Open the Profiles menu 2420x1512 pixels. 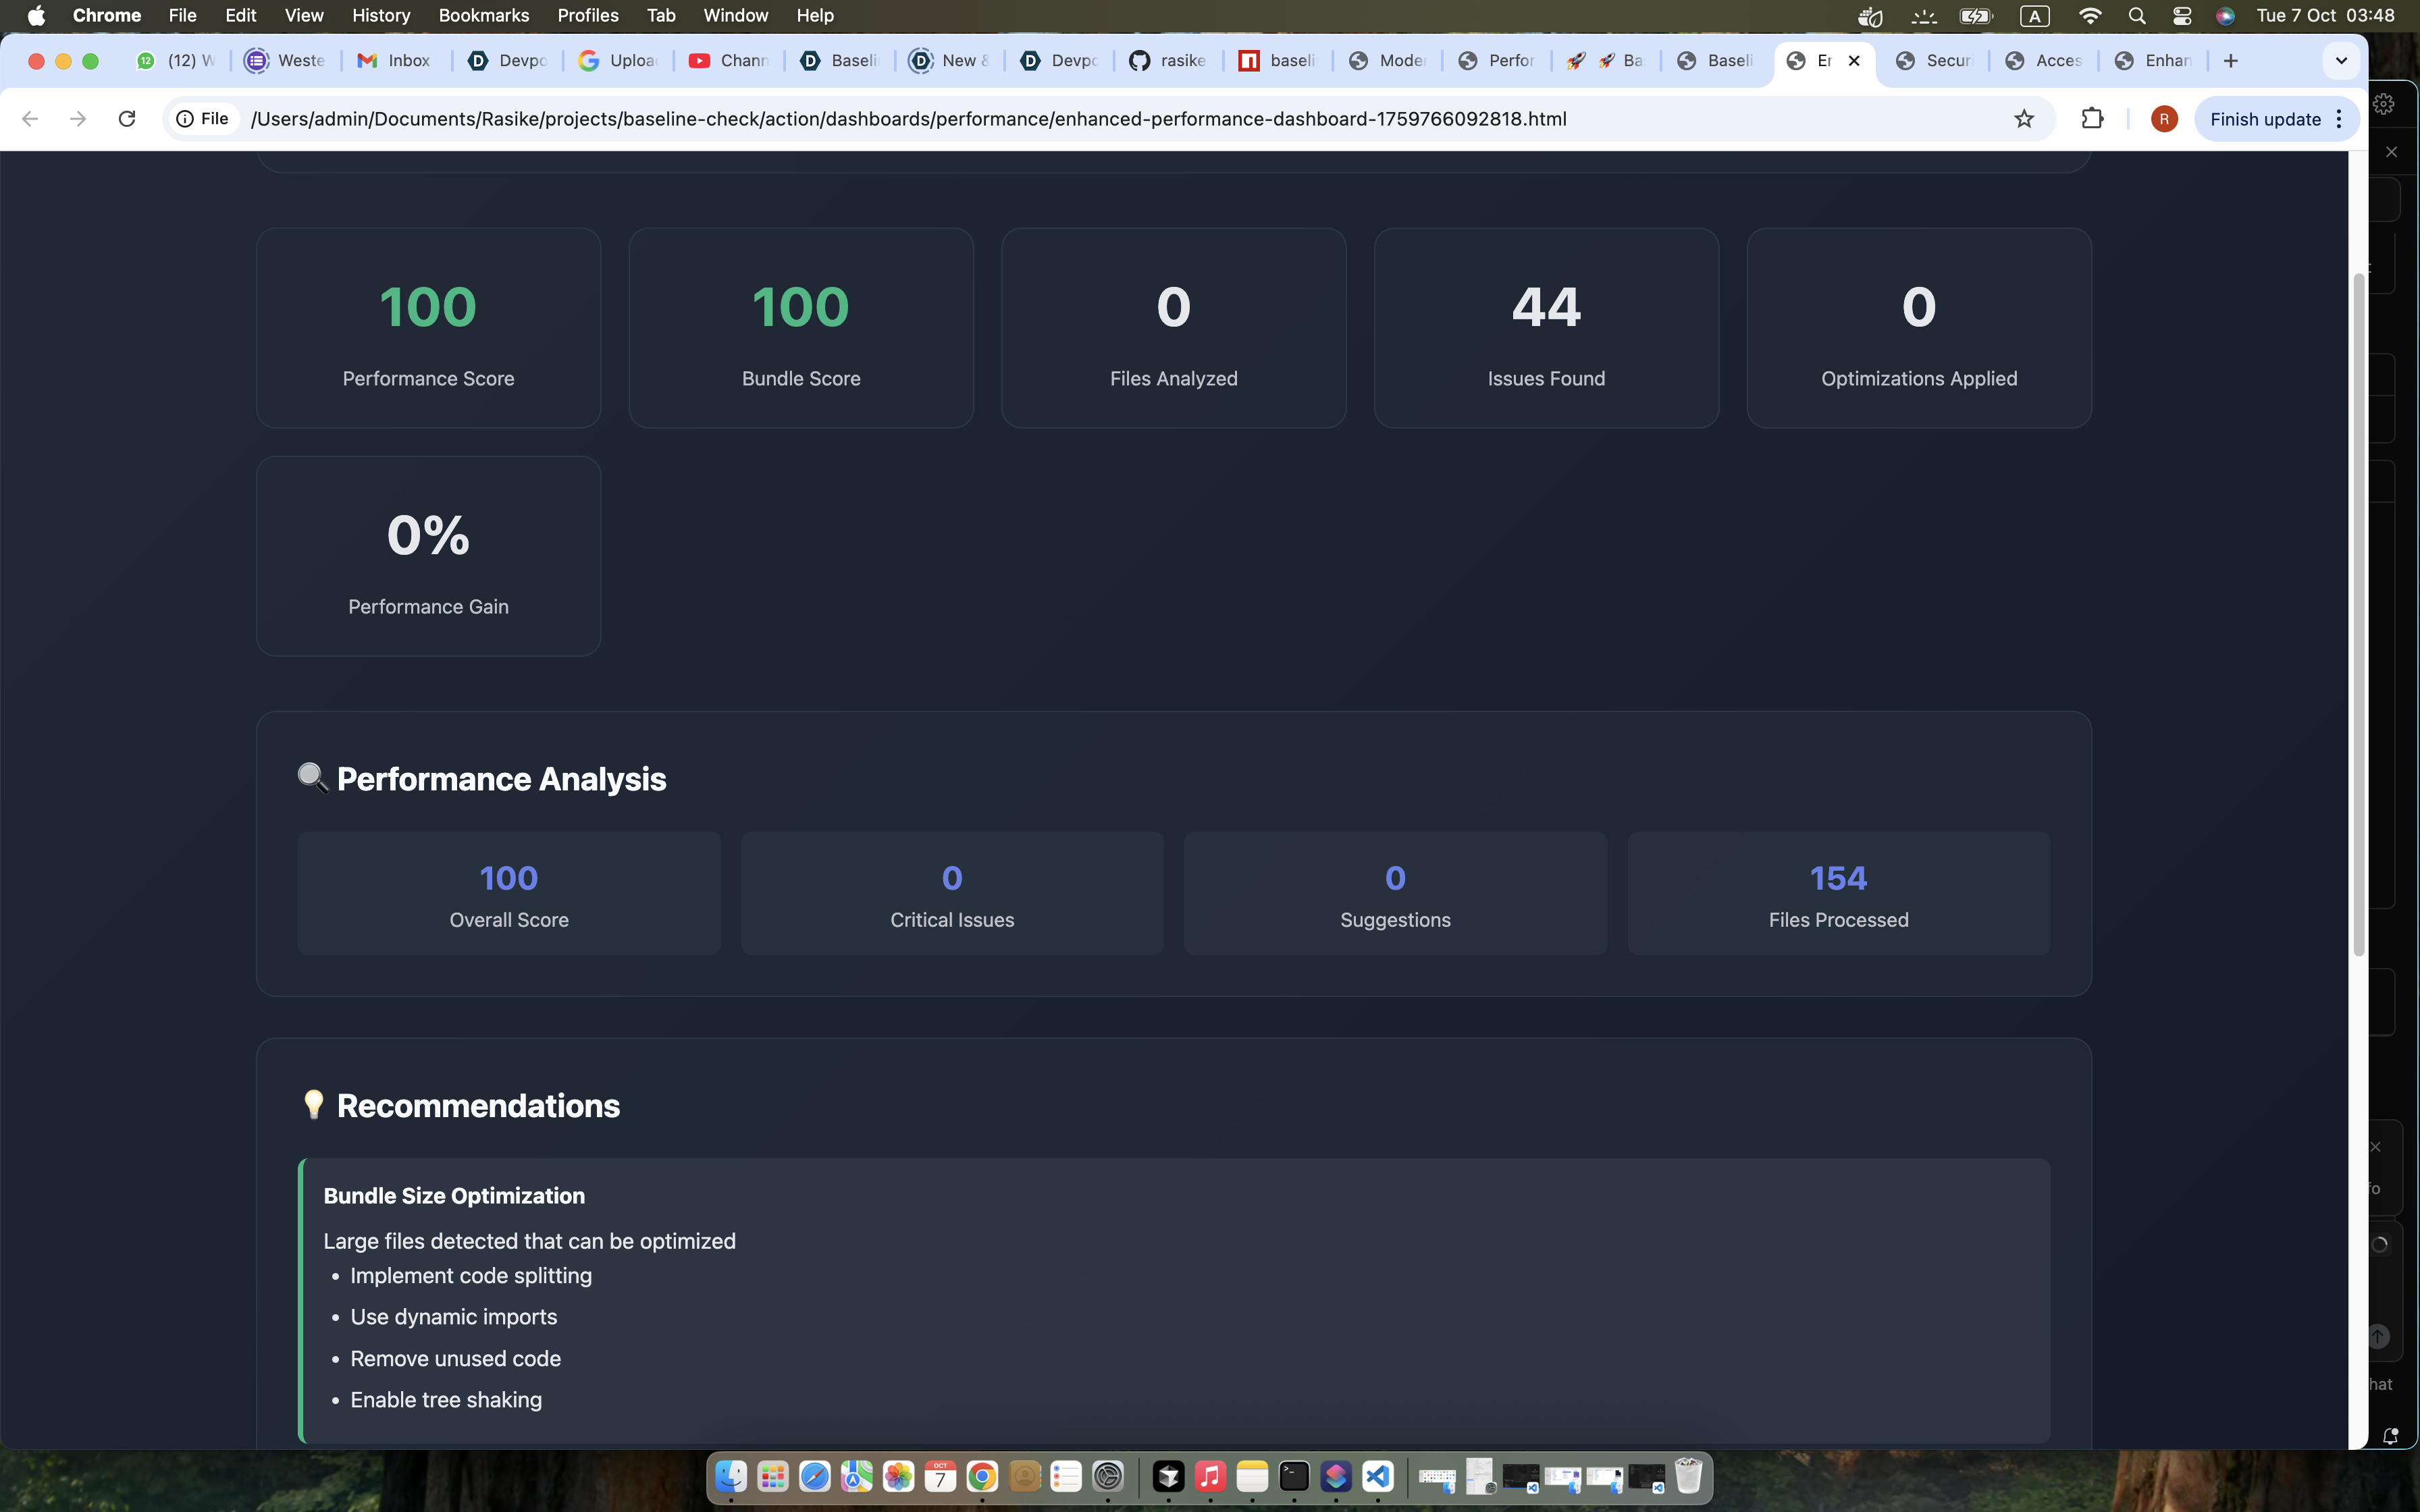(587, 16)
